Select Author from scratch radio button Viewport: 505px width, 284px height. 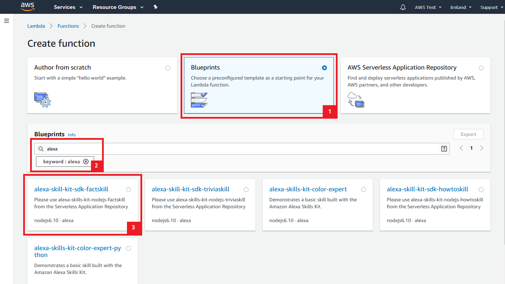pos(168,68)
